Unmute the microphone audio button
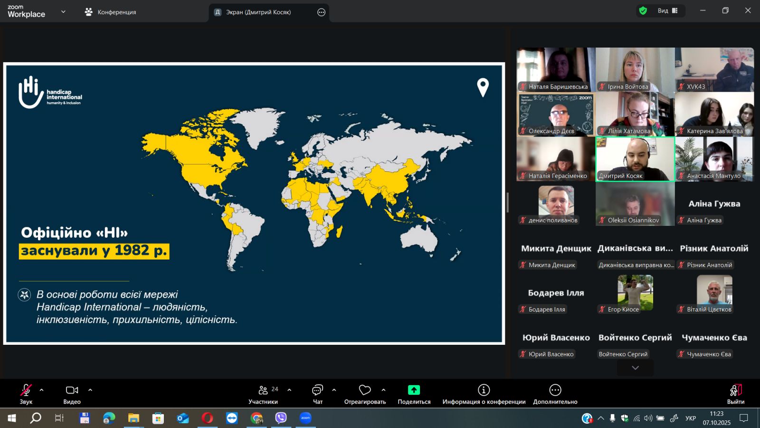Viewport: 760px width, 428px height. pos(26,390)
